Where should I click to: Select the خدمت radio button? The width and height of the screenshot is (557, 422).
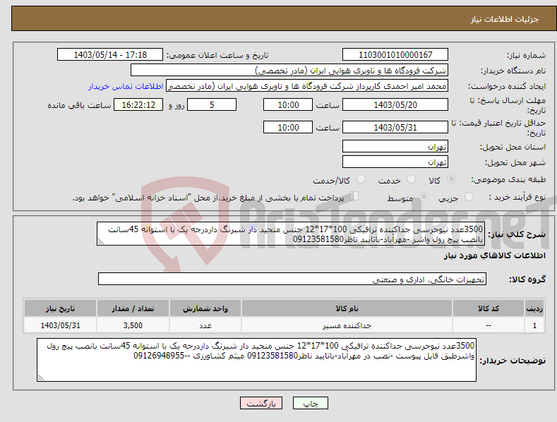click(x=411, y=179)
